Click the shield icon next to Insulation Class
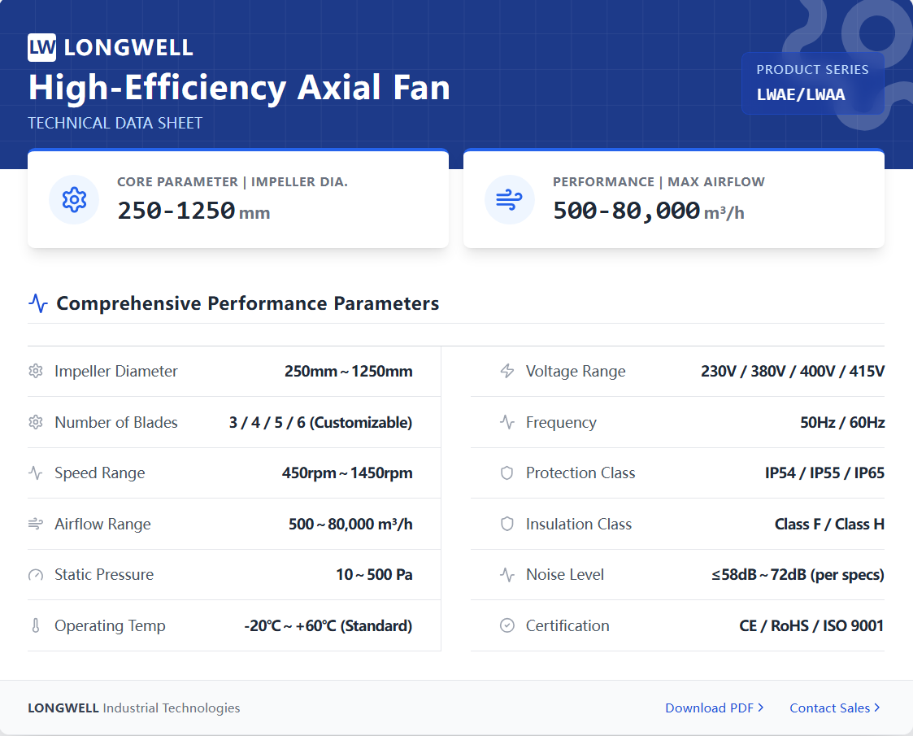913x736 pixels. tap(507, 524)
